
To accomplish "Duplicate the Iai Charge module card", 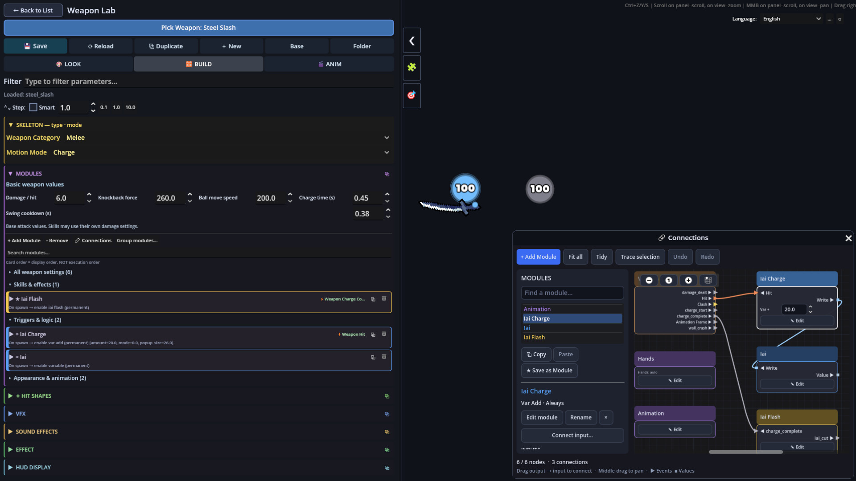I will [373, 334].
